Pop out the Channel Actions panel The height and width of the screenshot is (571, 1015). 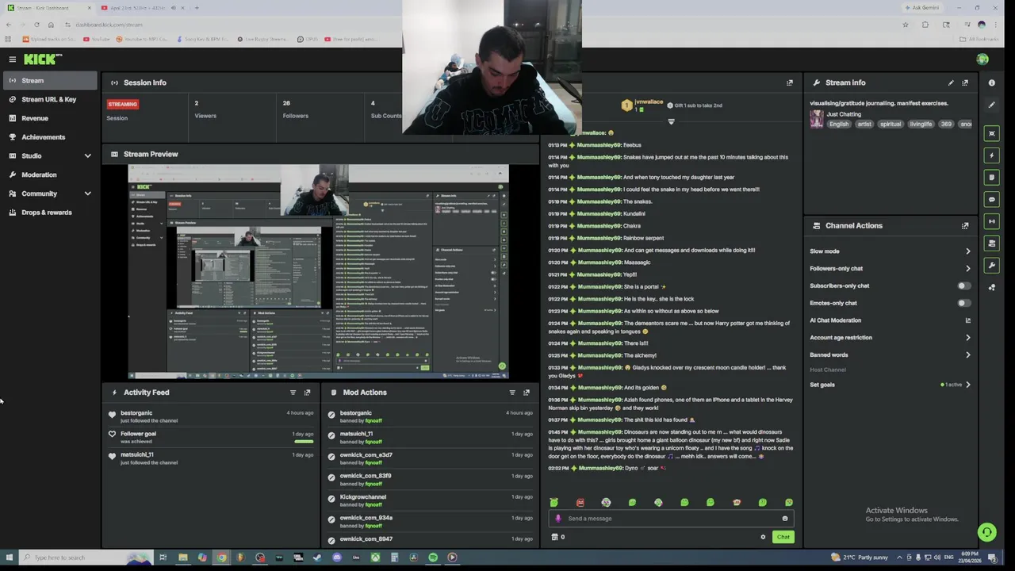(x=965, y=226)
